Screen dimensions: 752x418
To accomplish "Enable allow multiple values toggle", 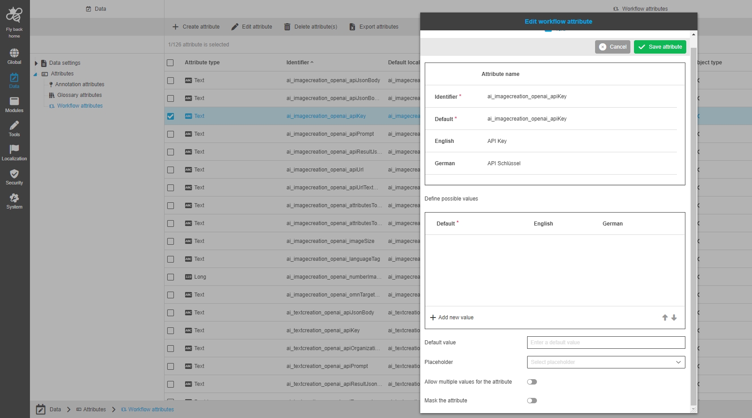I will click(532, 382).
